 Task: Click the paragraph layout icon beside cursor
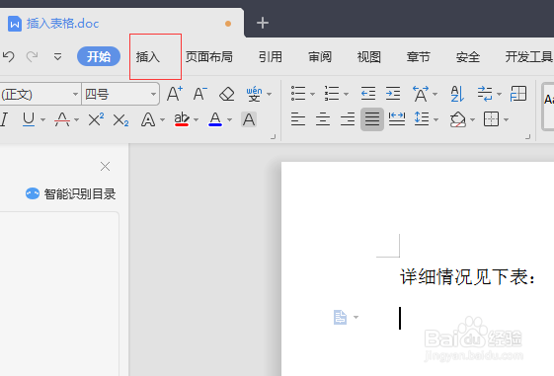(341, 317)
